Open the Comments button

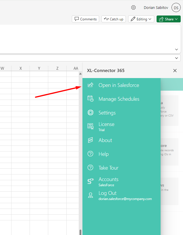coord(86,19)
